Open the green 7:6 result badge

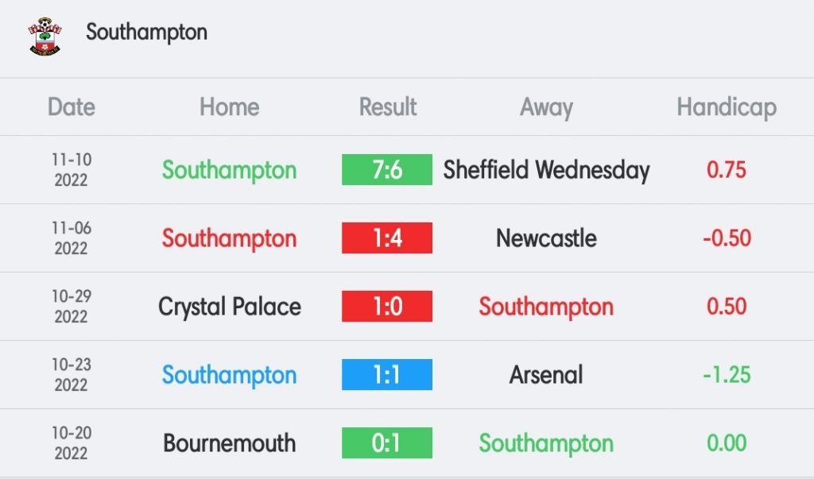coord(387,170)
